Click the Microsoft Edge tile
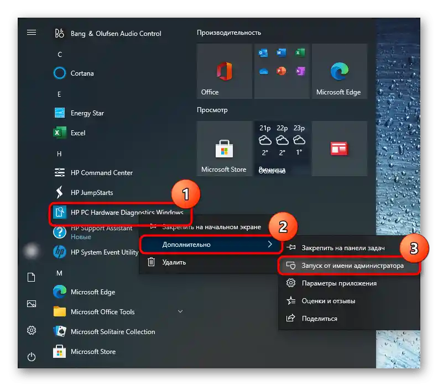438x386 pixels. coord(340,71)
